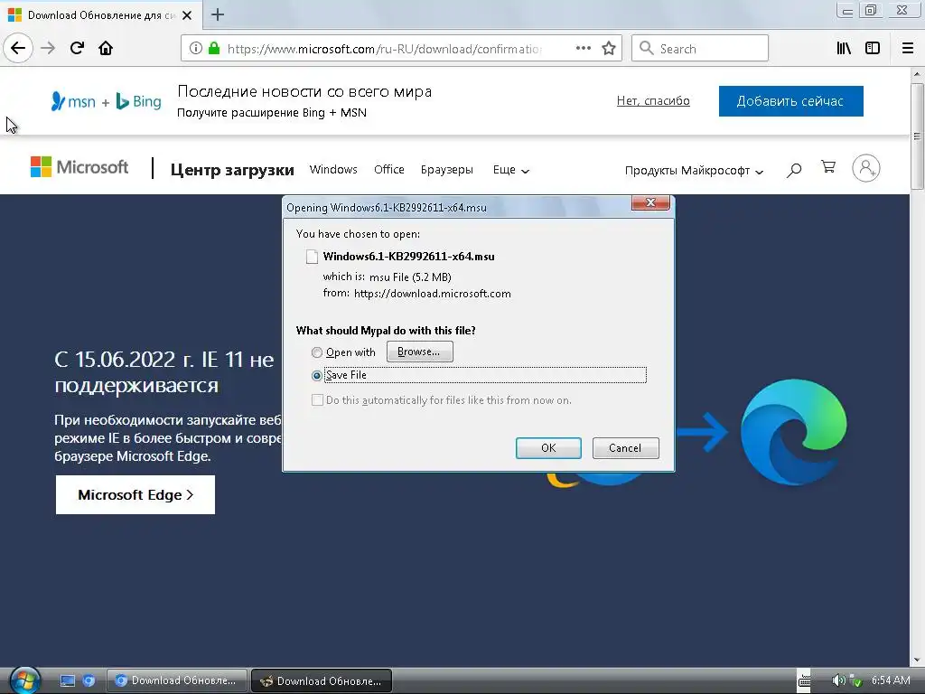Click Центр загрузки heading link
This screenshot has width=925, height=694.
[x=232, y=170]
